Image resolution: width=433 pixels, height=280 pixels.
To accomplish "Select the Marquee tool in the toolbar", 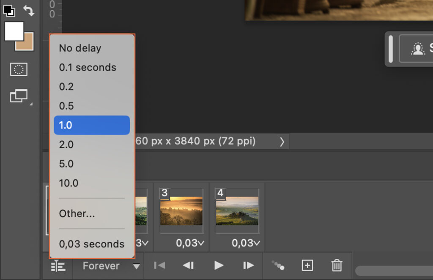I will pos(19,69).
